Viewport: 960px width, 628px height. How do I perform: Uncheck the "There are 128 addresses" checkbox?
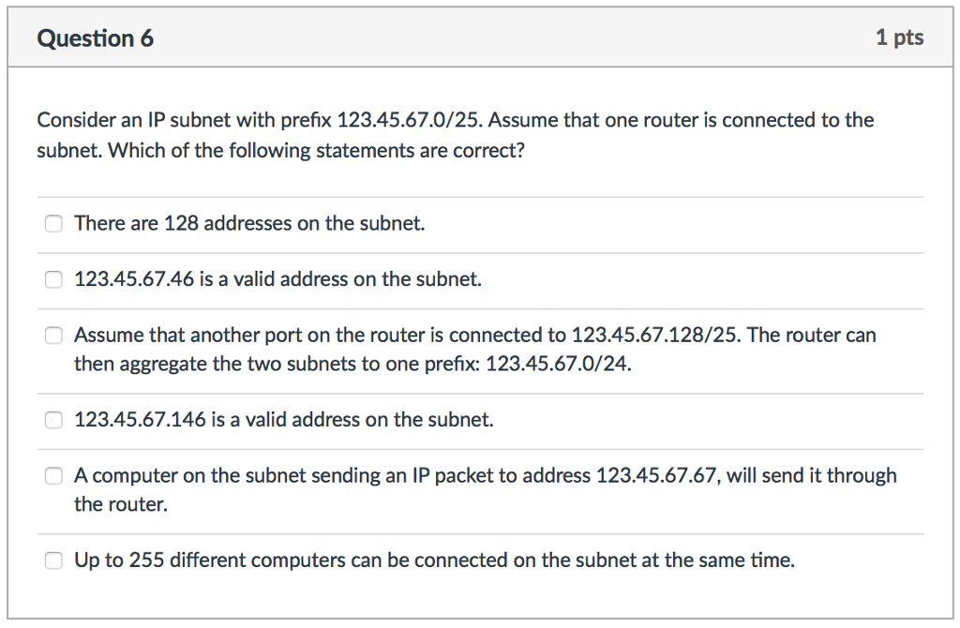tap(53, 223)
